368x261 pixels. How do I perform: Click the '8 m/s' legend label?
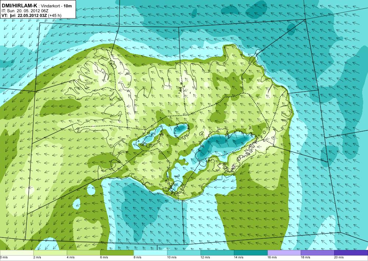point(137,257)
